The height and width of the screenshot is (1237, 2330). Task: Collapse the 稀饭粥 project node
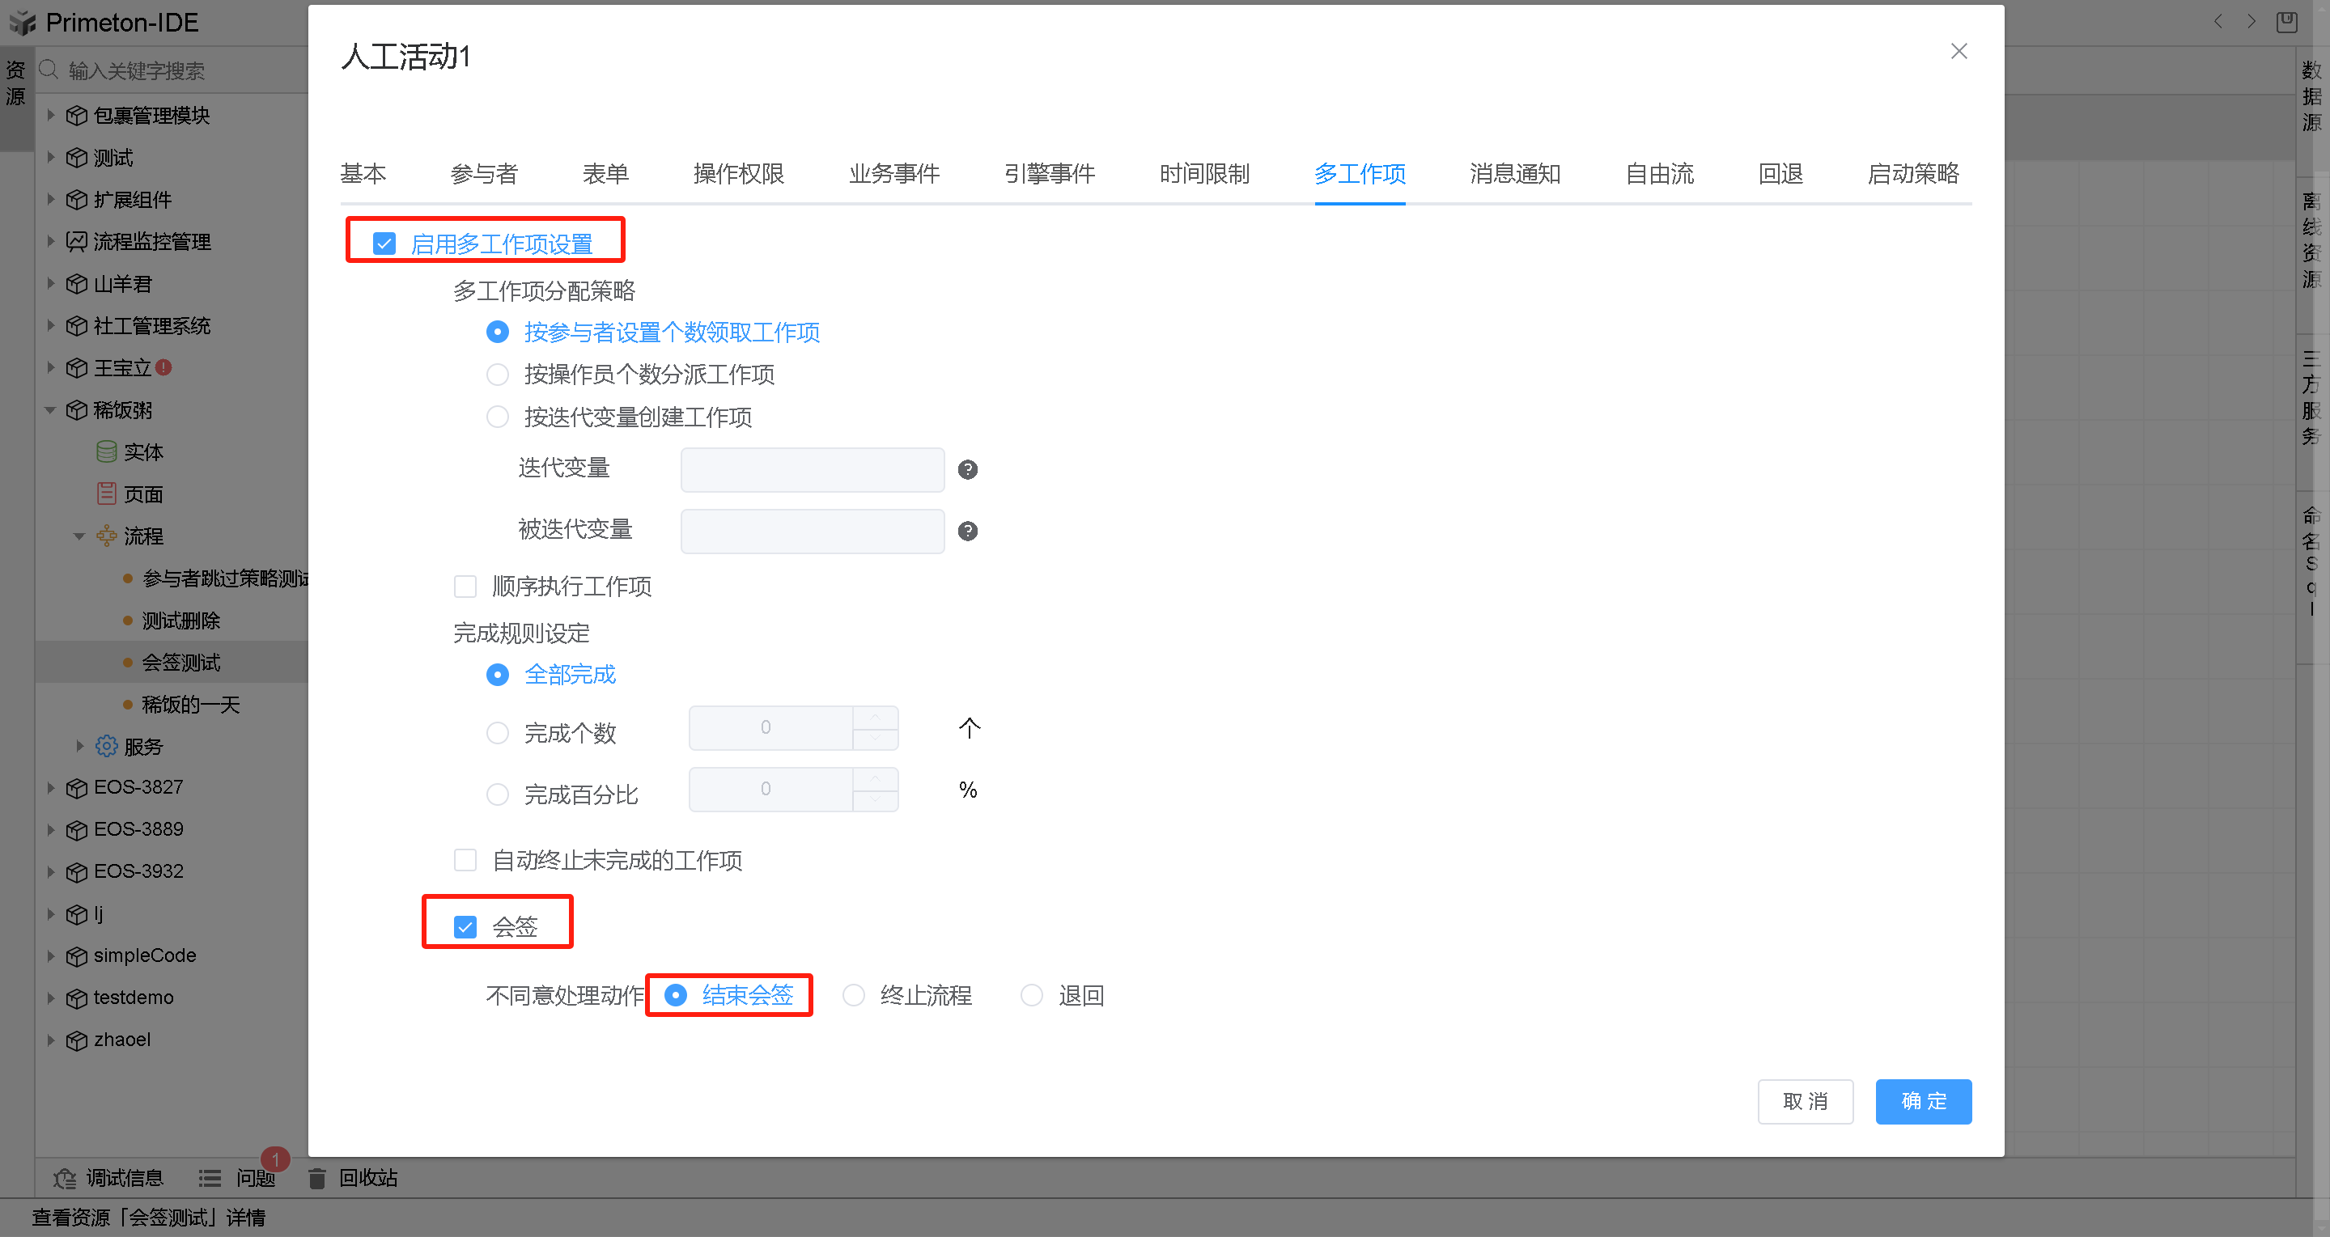pos(51,409)
